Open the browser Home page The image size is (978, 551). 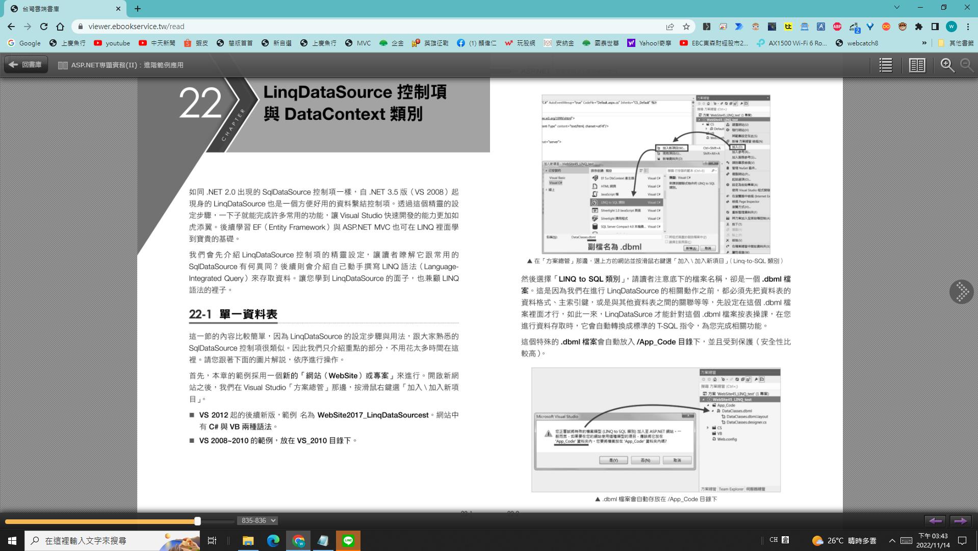60,27
